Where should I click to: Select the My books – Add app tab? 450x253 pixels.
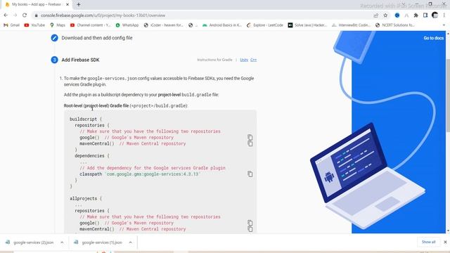tap(37, 4)
